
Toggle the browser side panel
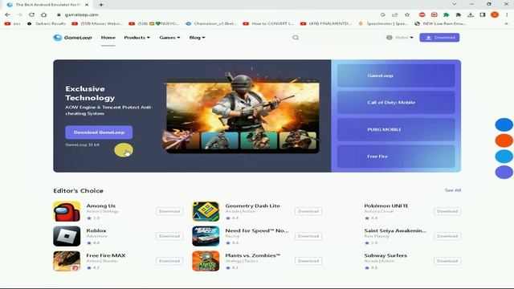point(483,14)
